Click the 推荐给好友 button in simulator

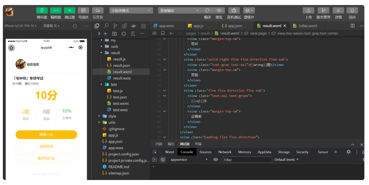(x=46, y=158)
